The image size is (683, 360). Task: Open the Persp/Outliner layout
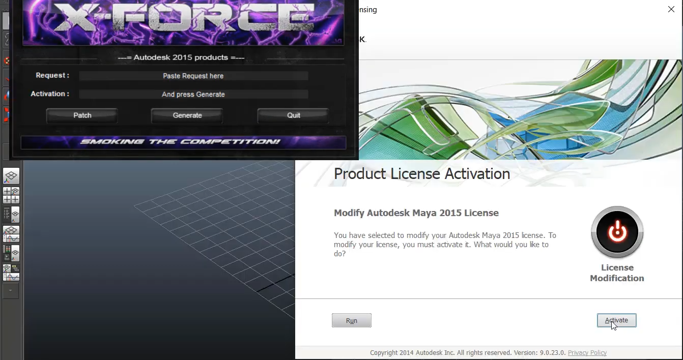coord(11,214)
